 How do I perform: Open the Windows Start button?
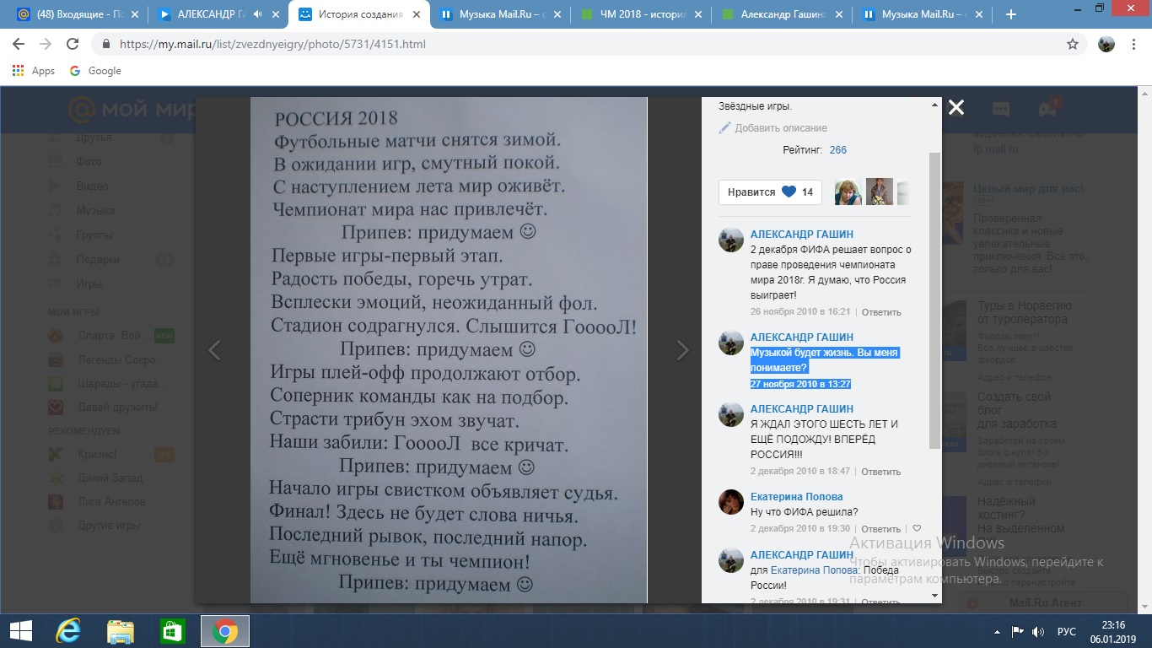pyautogui.click(x=20, y=631)
